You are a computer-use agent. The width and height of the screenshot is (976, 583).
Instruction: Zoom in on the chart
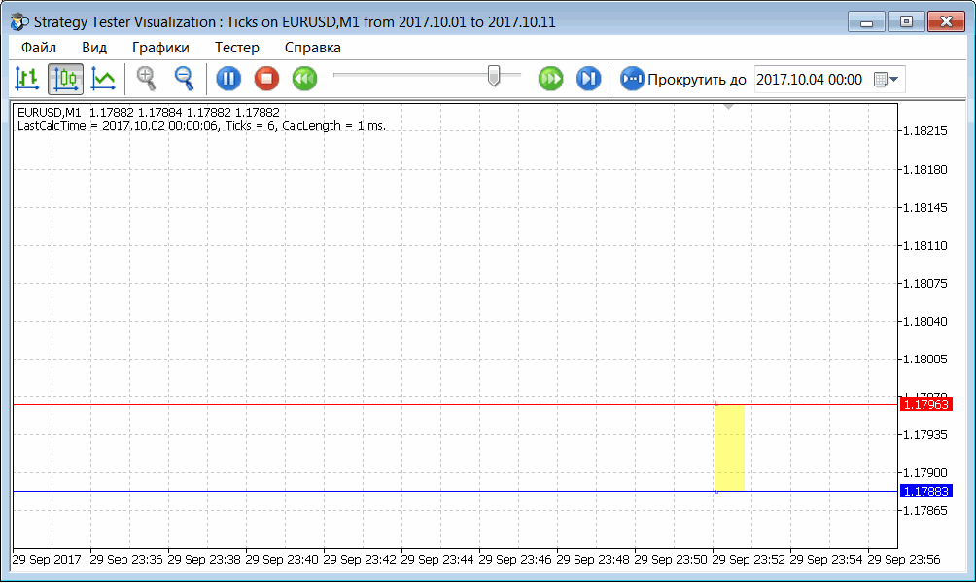(147, 79)
